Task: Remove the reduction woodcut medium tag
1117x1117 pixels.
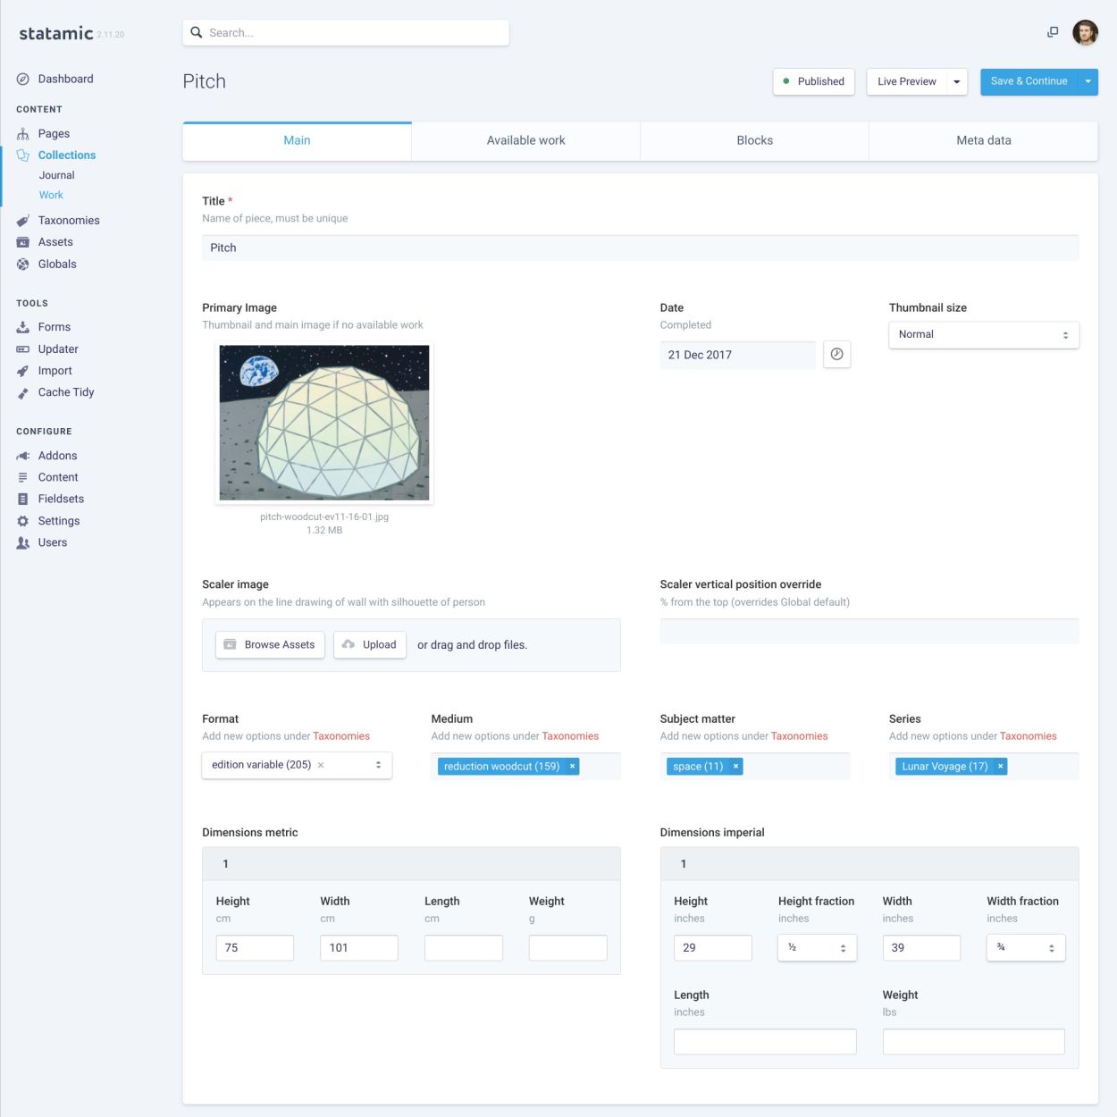Action: [x=573, y=767]
